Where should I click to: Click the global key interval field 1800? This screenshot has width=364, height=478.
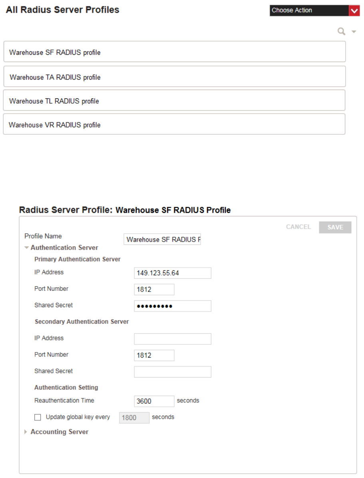pyautogui.click(x=134, y=418)
